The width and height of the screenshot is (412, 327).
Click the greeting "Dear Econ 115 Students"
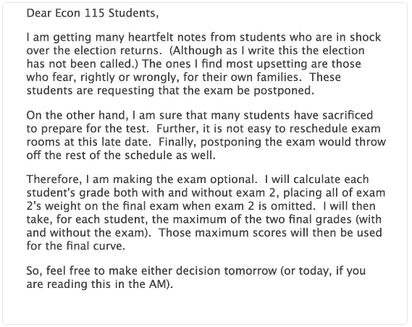tap(93, 13)
